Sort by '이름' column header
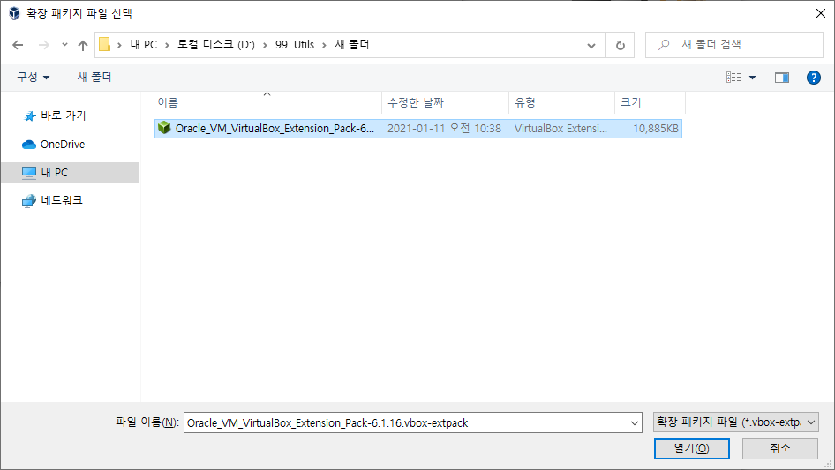The width and height of the screenshot is (835, 470). click(x=267, y=102)
